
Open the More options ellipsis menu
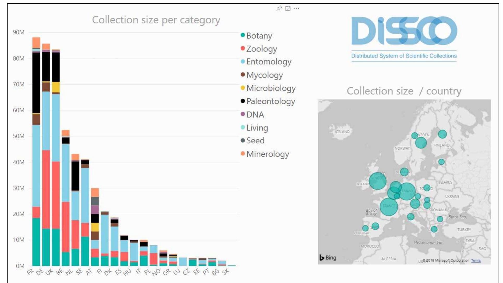pyautogui.click(x=296, y=9)
